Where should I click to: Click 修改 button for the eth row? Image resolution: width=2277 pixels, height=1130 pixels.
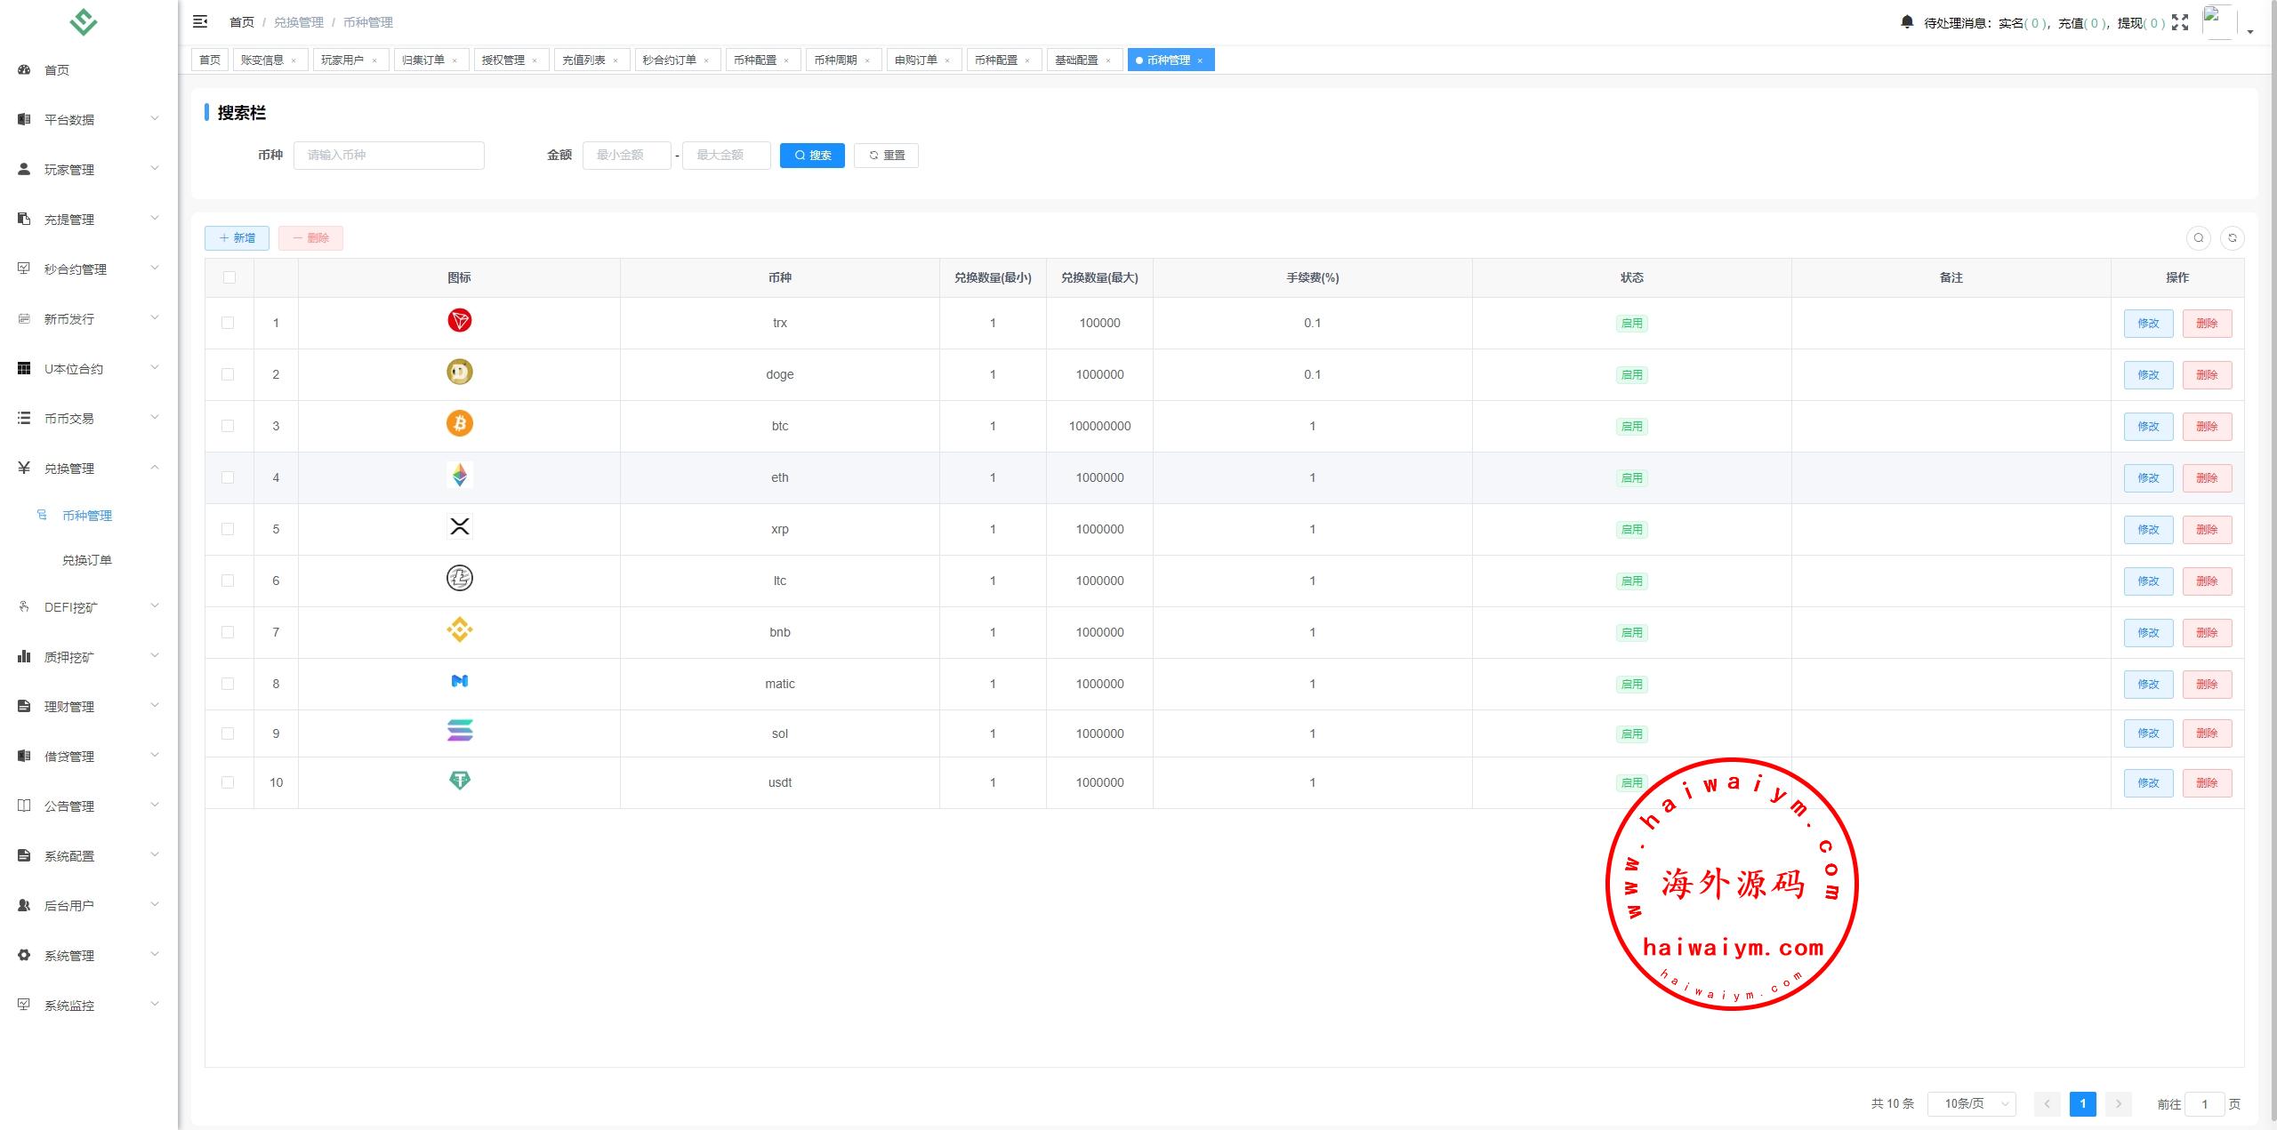2147,477
